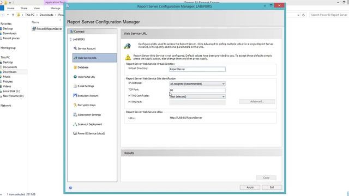
Task: Click the Exit button
Action: [x=272, y=187]
